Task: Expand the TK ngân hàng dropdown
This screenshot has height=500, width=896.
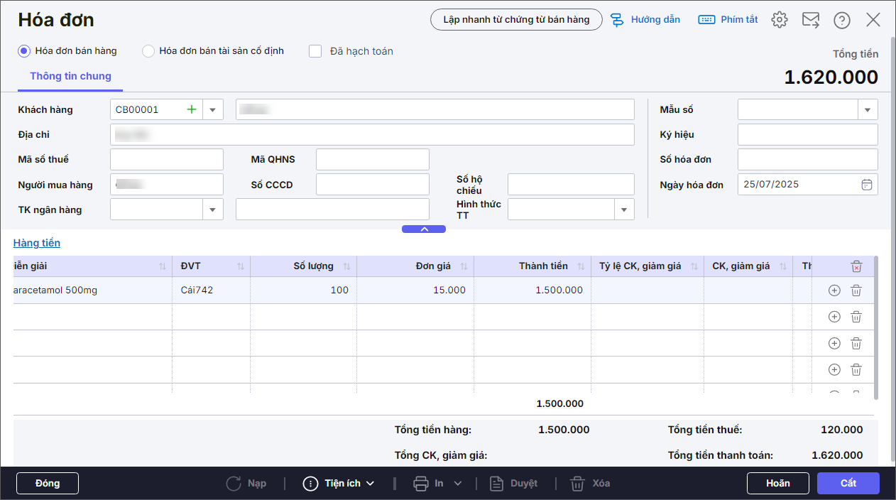Action: point(213,210)
